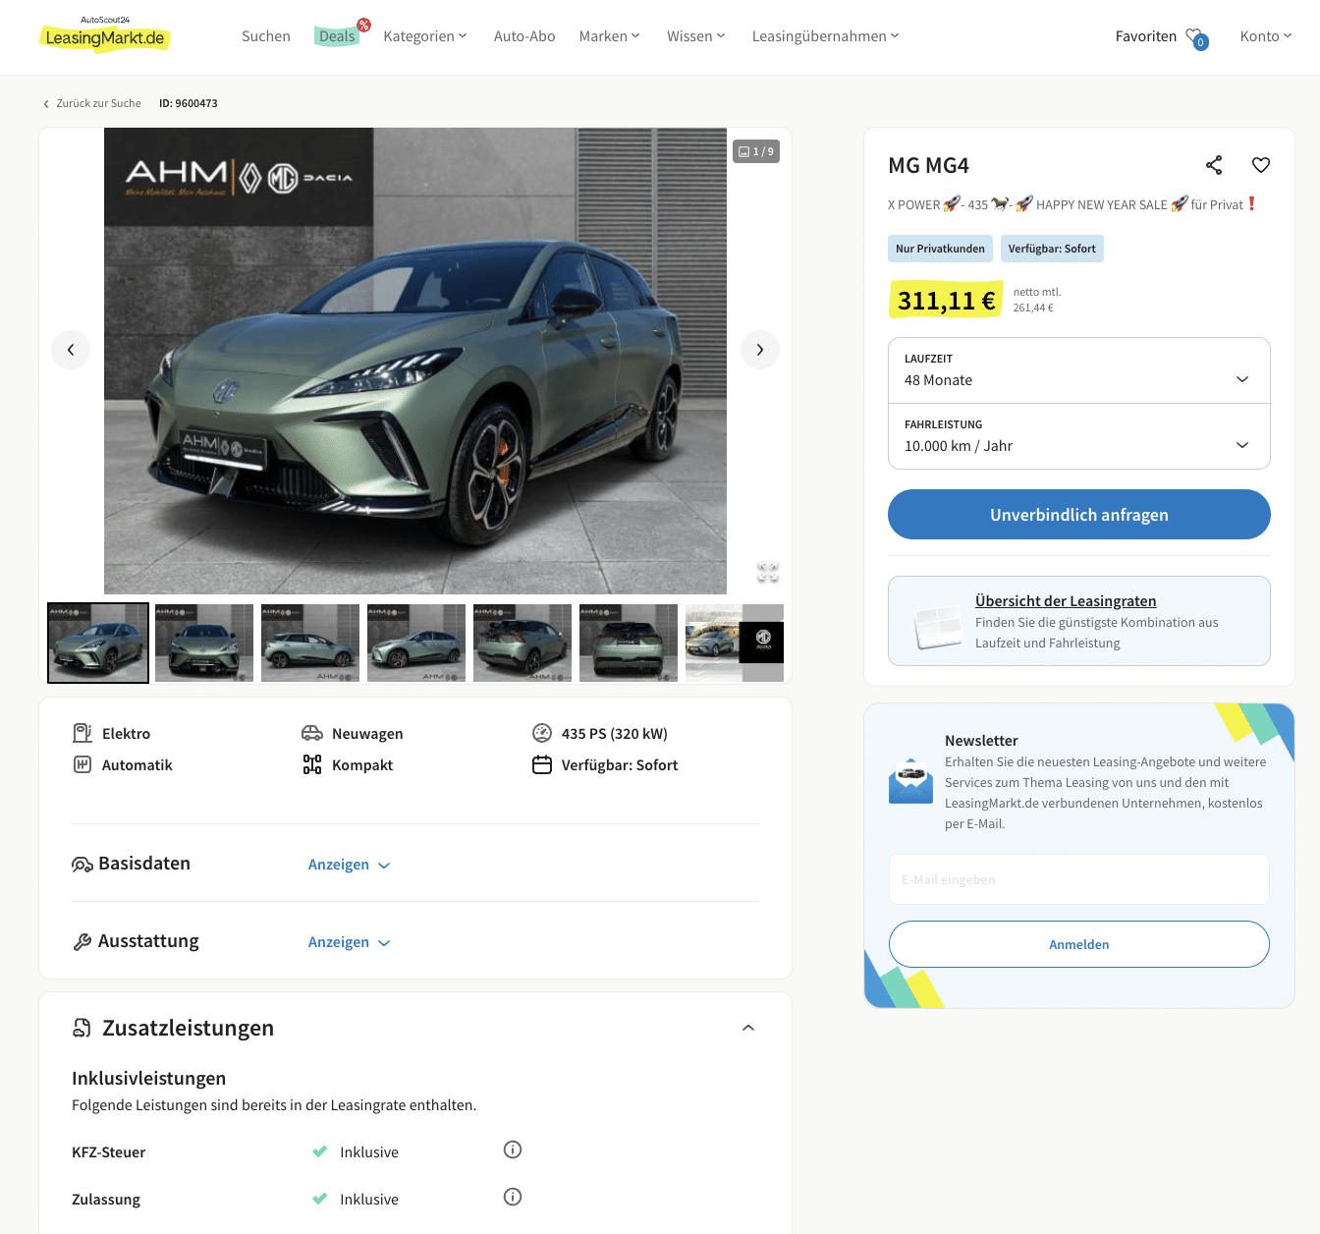Open the Konto dropdown

click(1266, 36)
